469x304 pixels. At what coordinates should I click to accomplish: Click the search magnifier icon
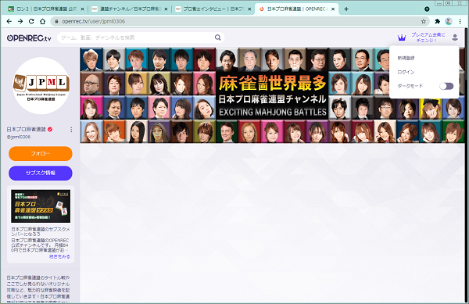pos(218,38)
